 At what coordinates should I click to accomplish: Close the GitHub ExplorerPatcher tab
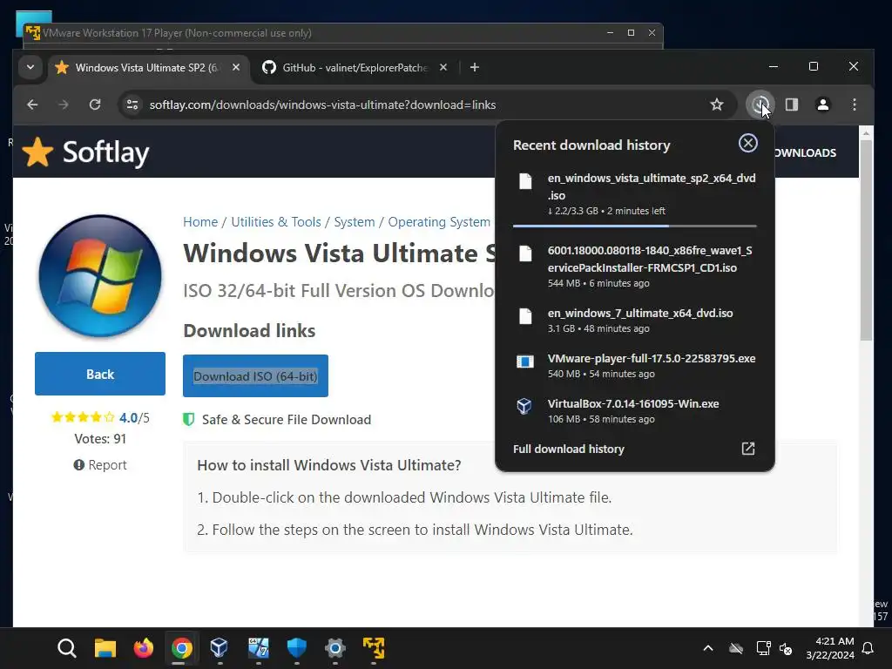[x=443, y=67]
